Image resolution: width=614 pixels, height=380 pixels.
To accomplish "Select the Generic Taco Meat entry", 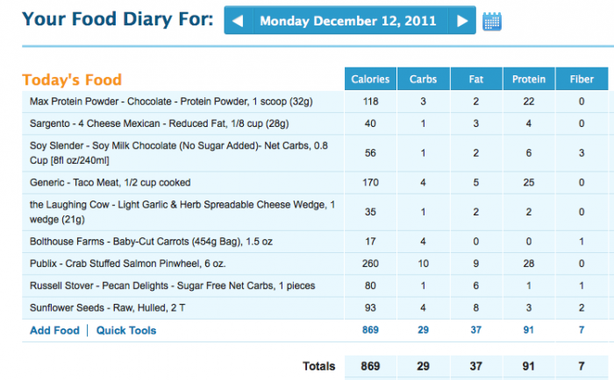I will pyautogui.click(x=110, y=183).
